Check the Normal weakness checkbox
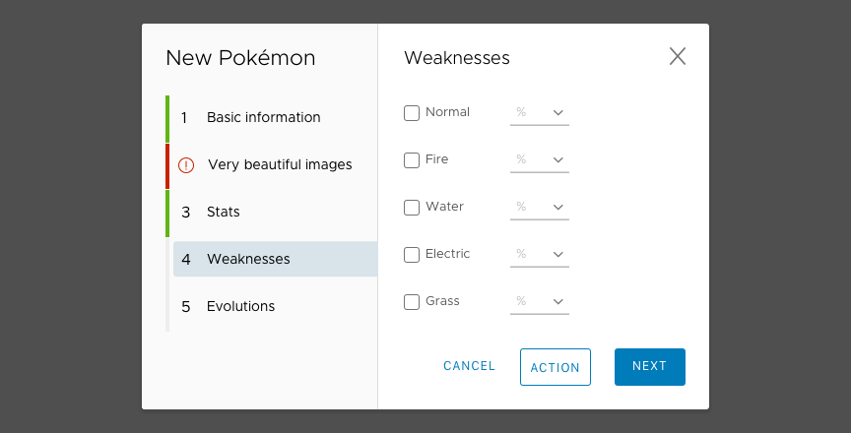851x433 pixels. (412, 113)
